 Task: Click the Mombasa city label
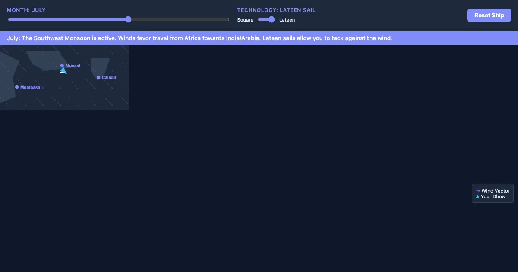[30, 87]
